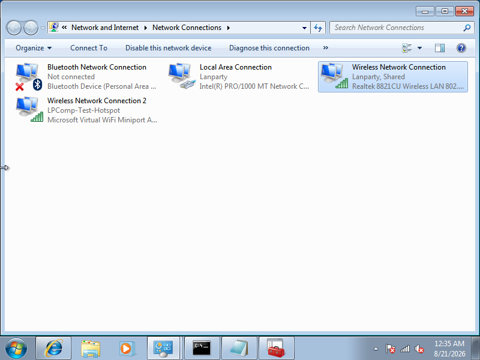
Task: Click the Show desktop button
Action: coord(476,348)
